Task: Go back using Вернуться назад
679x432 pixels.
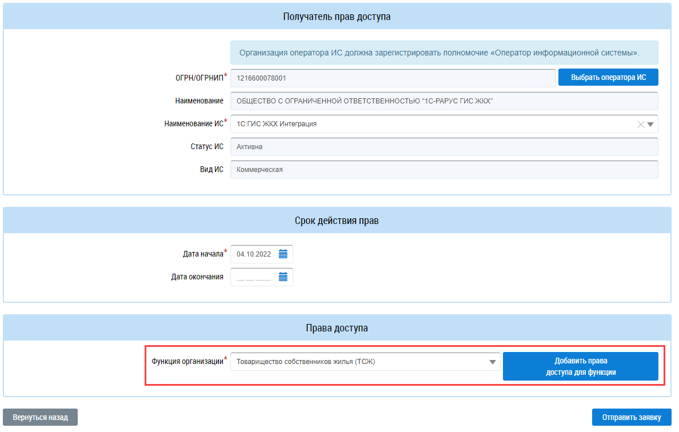Action: tap(40, 417)
